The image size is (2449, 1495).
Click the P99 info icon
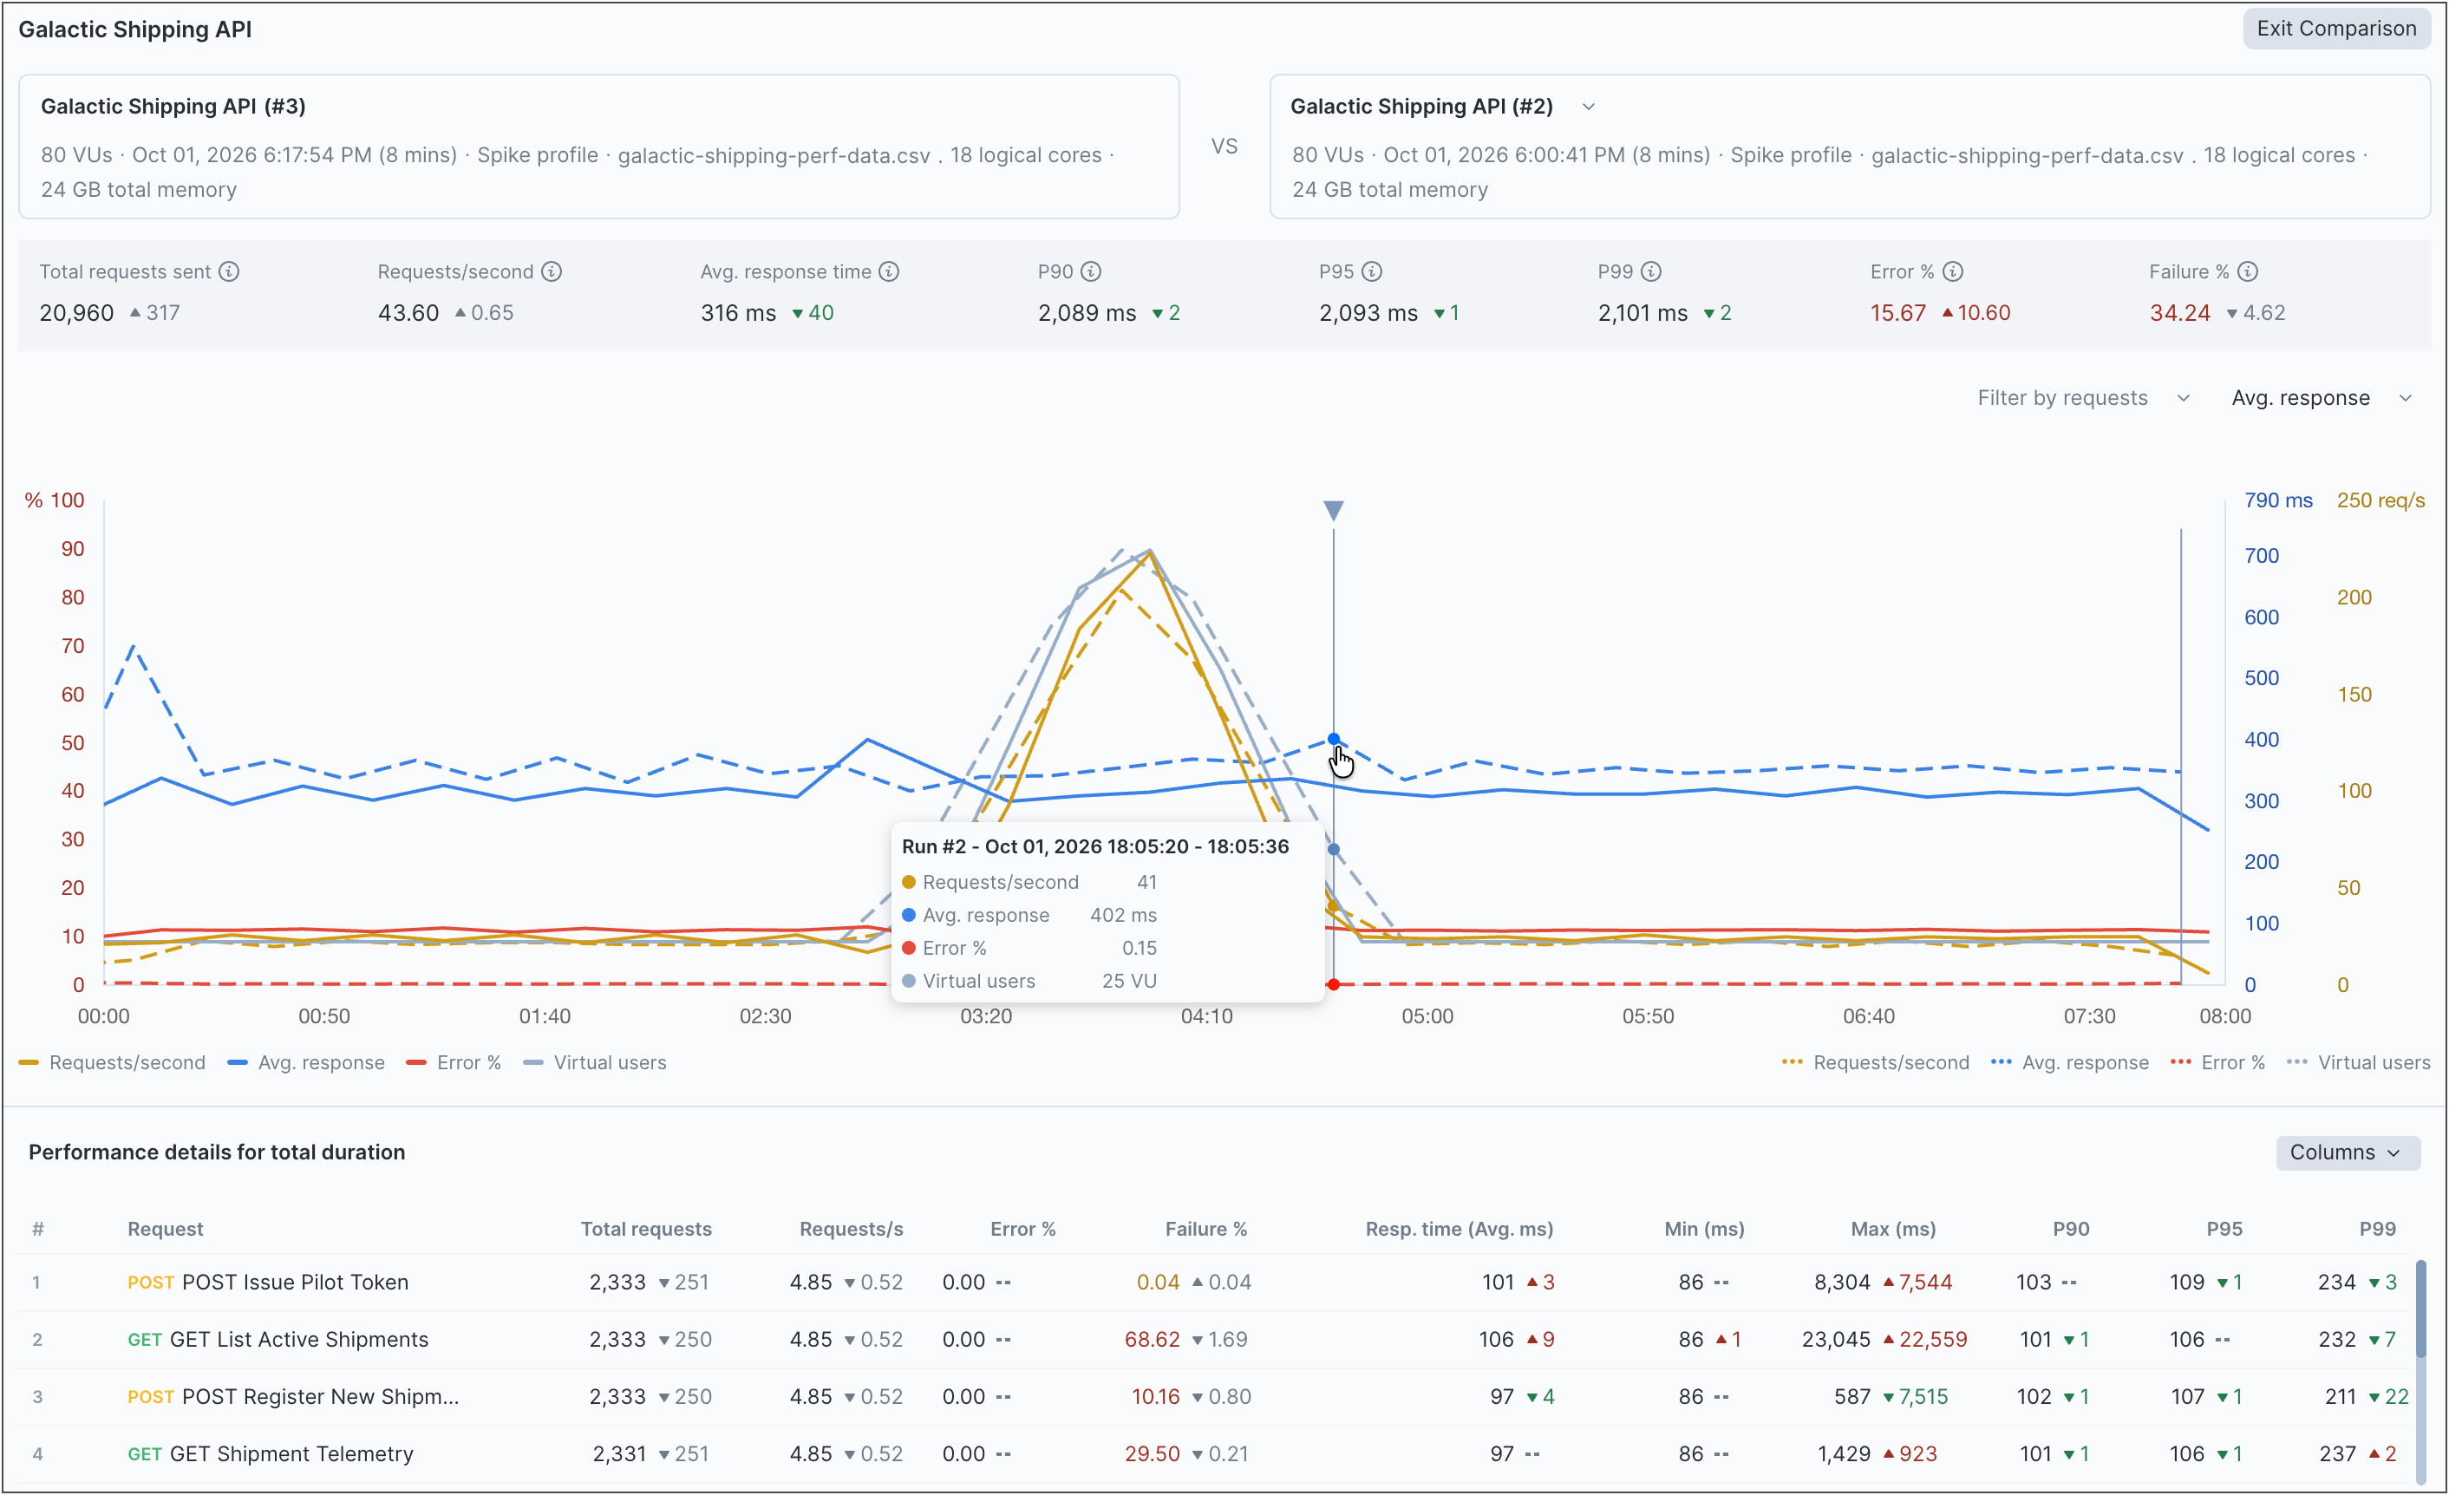pyautogui.click(x=1652, y=271)
